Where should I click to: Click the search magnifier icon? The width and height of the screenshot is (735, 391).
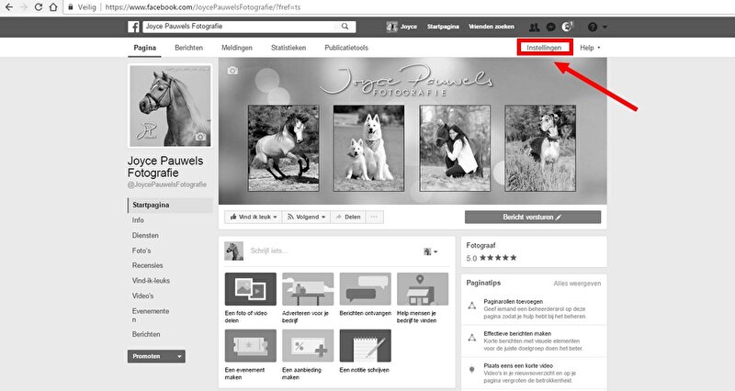[x=345, y=27]
